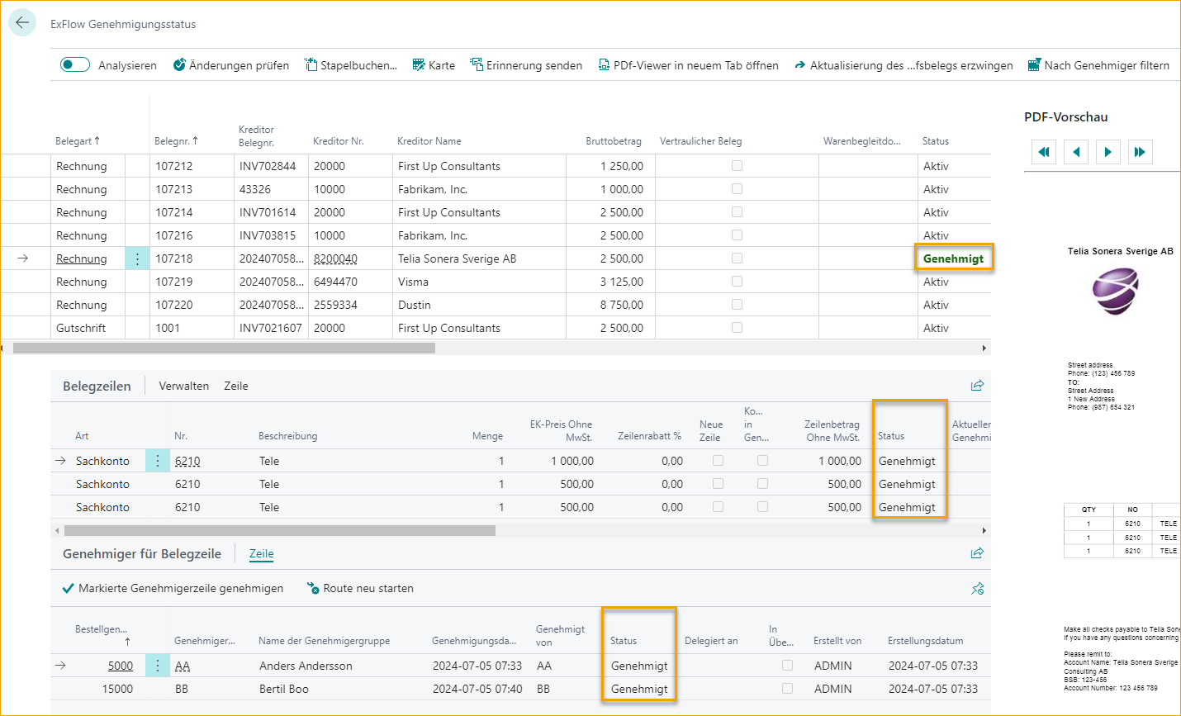Open Kreditor Nr. 8200040 link

click(335, 258)
